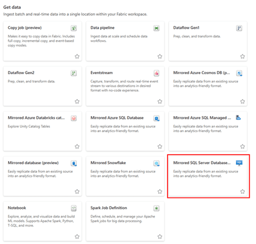Viewport: 256px width, 244px height.
Task: Choose the Mirrored Snowflake title
Action: (108, 163)
